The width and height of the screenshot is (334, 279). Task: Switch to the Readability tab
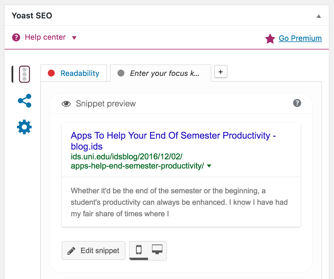click(80, 73)
